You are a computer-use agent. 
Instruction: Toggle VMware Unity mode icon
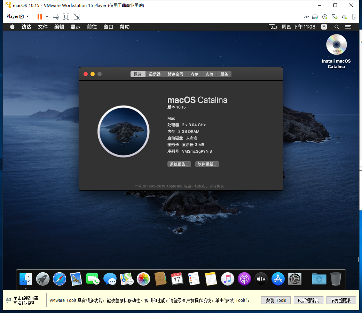(x=77, y=17)
